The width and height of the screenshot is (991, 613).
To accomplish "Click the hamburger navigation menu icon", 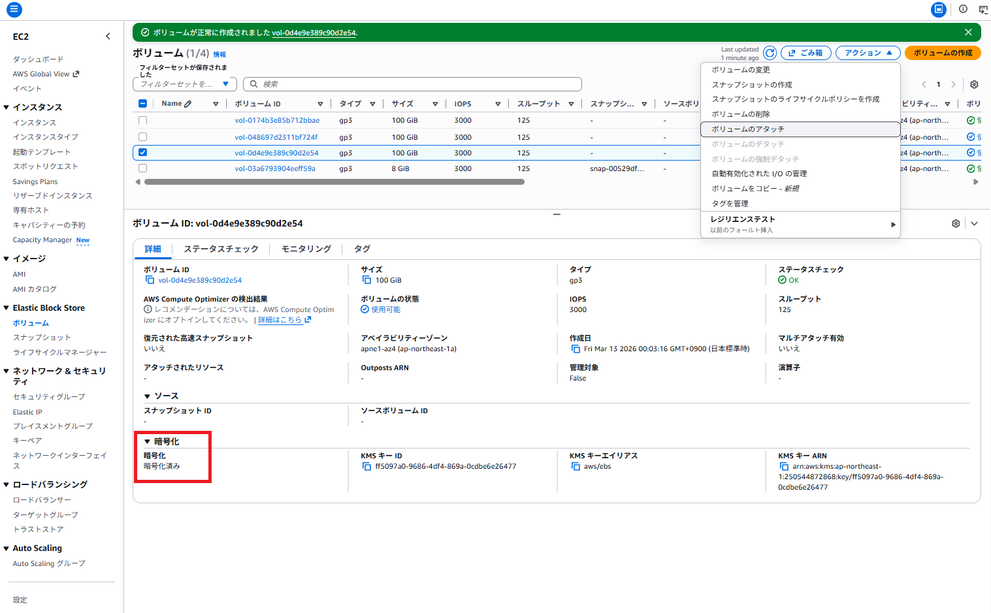I will 14,9.
